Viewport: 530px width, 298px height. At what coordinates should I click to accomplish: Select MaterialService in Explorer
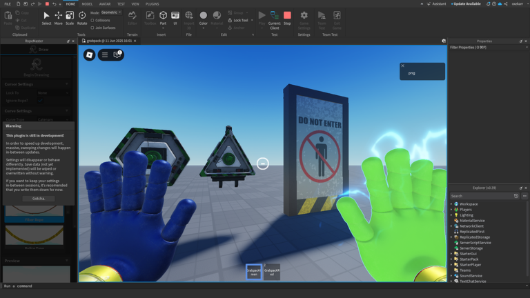pos(472,221)
